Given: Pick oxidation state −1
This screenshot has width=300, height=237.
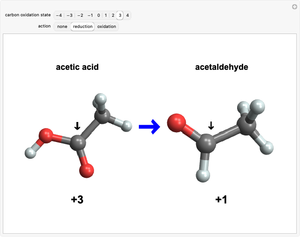Looking at the screenshot, I should tap(90, 15).
